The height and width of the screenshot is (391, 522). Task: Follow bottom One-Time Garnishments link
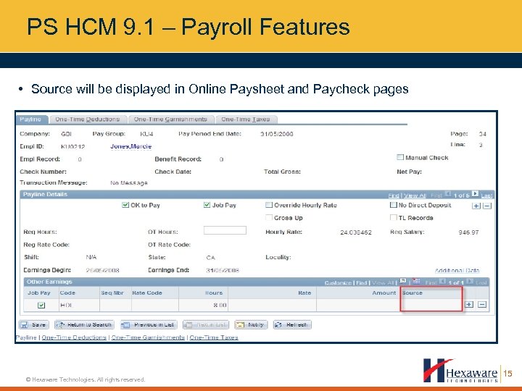click(148, 337)
